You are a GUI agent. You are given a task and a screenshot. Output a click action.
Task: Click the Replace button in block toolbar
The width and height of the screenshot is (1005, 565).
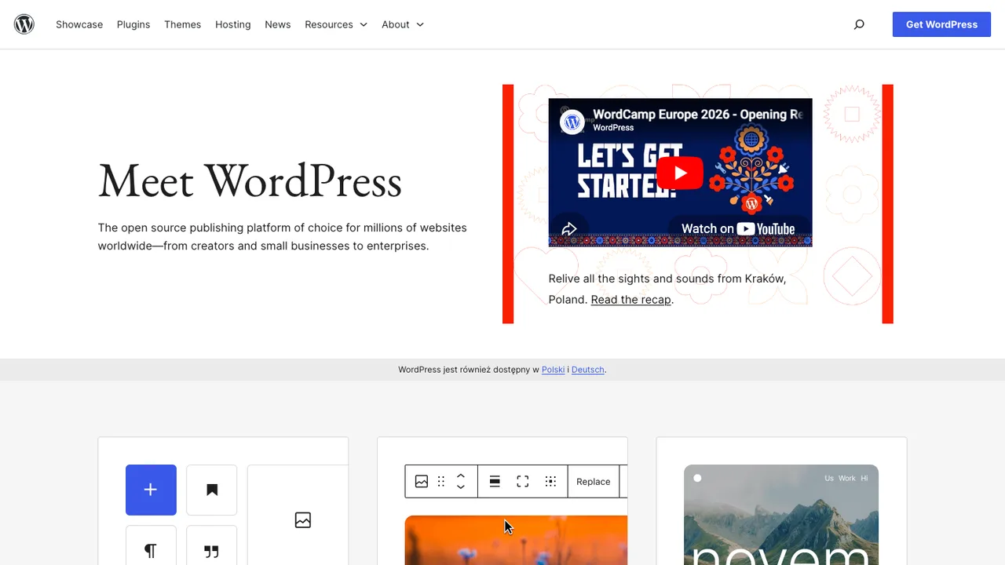pyautogui.click(x=594, y=482)
